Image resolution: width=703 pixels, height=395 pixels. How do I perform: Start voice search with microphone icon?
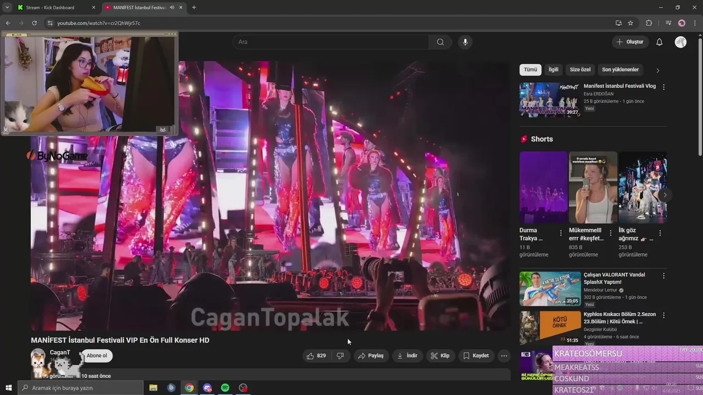[465, 42]
